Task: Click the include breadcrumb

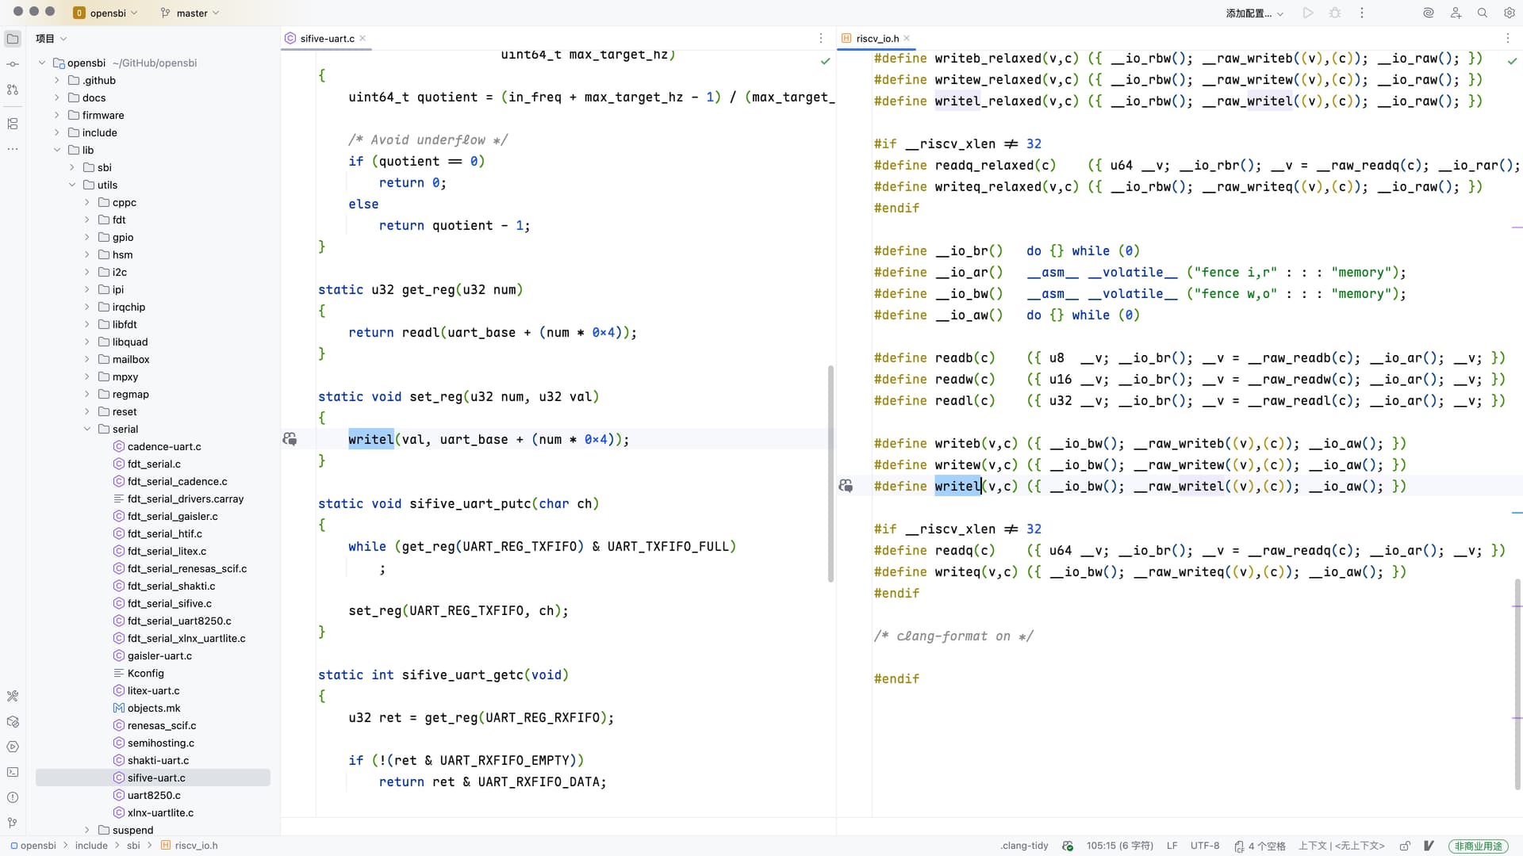Action: point(91,846)
